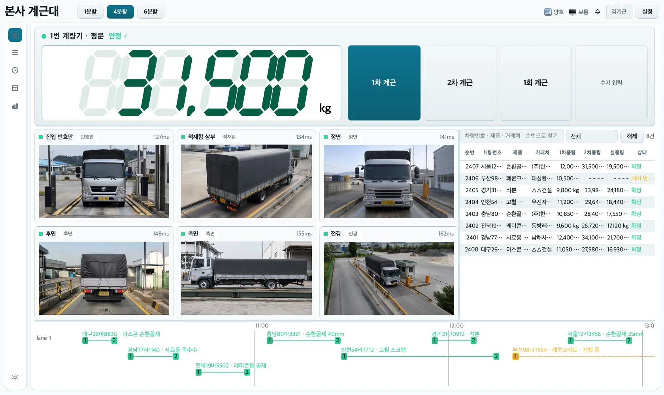The width and height of the screenshot is (664, 395).
Task: Click timeline marker 2 of 인천54라7712
Action: pos(496,356)
